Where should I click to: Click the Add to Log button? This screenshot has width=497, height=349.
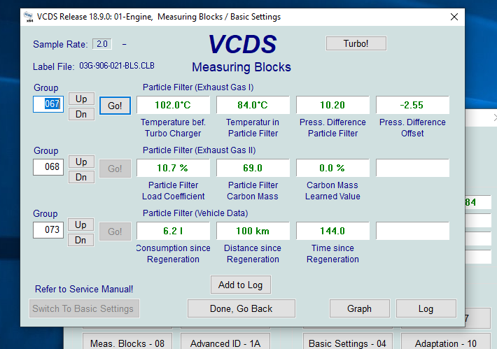(241, 285)
